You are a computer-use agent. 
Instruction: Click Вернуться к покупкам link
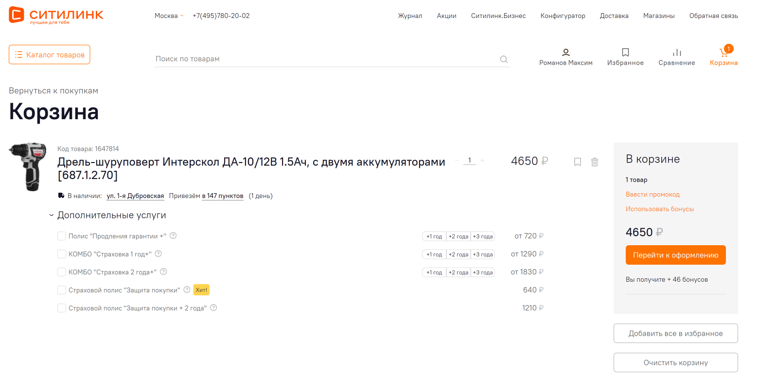pyautogui.click(x=53, y=90)
